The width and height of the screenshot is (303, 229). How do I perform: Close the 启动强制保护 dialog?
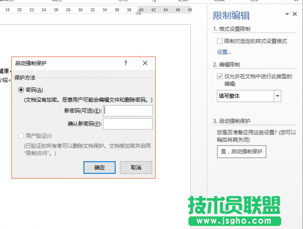point(145,63)
